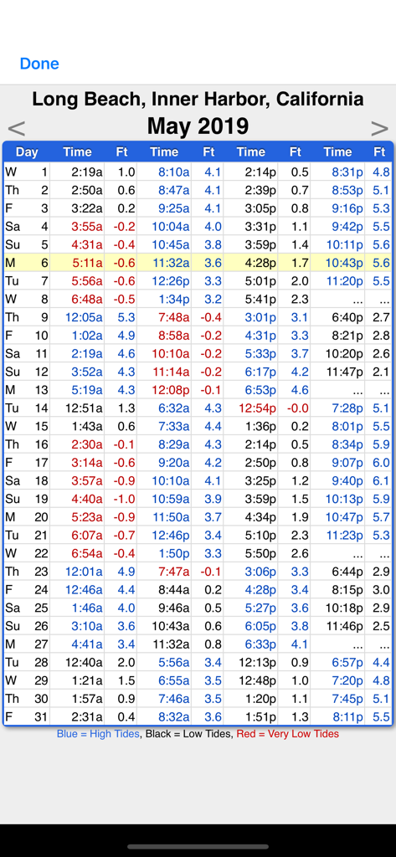This screenshot has width=396, height=857.
Task: Select 5:27p high tide on Saturday 25
Action: tap(261, 608)
